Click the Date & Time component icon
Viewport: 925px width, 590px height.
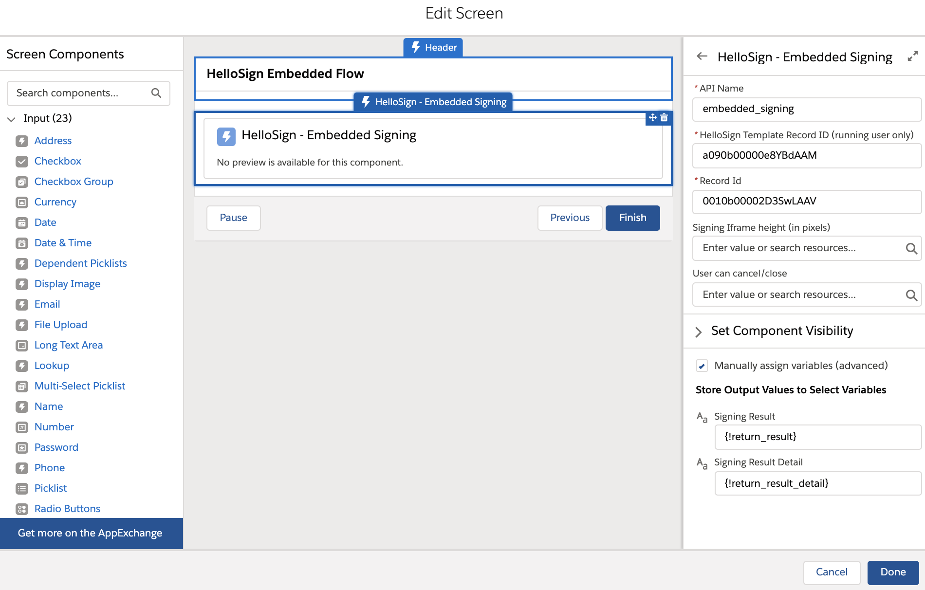(x=22, y=243)
